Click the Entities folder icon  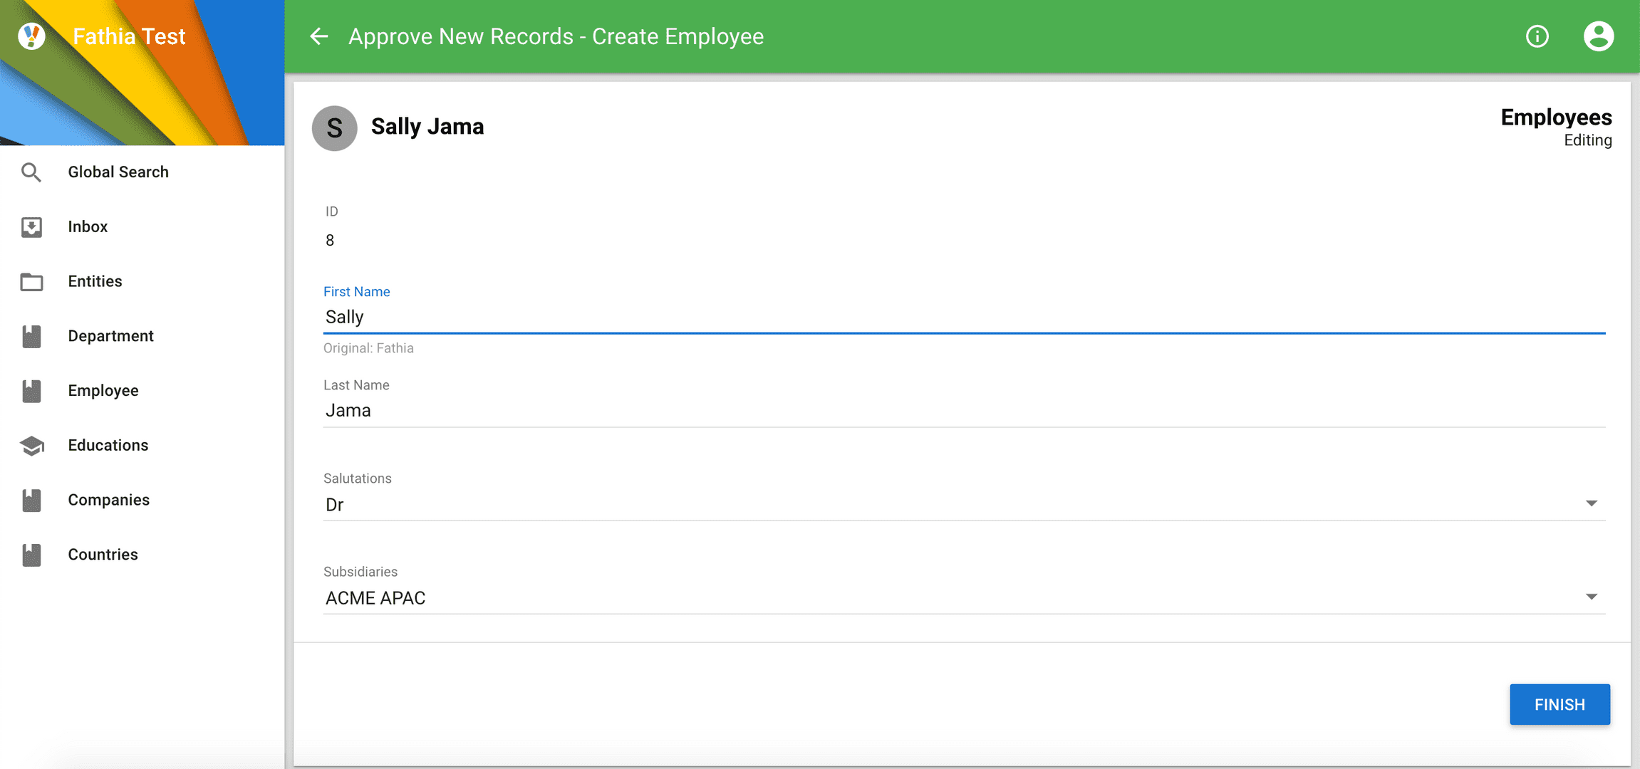click(31, 282)
